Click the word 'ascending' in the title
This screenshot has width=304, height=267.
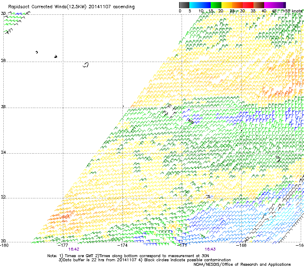pyautogui.click(x=124, y=7)
